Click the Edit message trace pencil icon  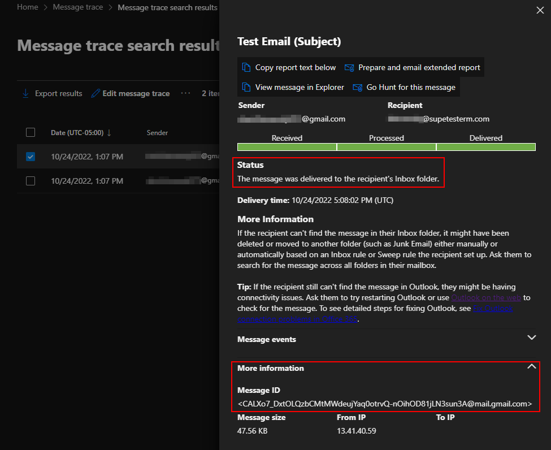96,93
